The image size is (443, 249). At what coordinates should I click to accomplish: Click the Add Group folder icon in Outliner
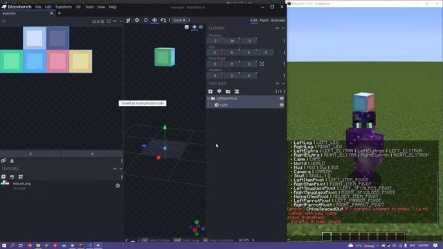[228, 91]
